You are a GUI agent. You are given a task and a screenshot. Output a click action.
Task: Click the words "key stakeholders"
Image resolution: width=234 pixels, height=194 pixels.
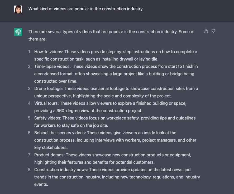tap(51, 147)
